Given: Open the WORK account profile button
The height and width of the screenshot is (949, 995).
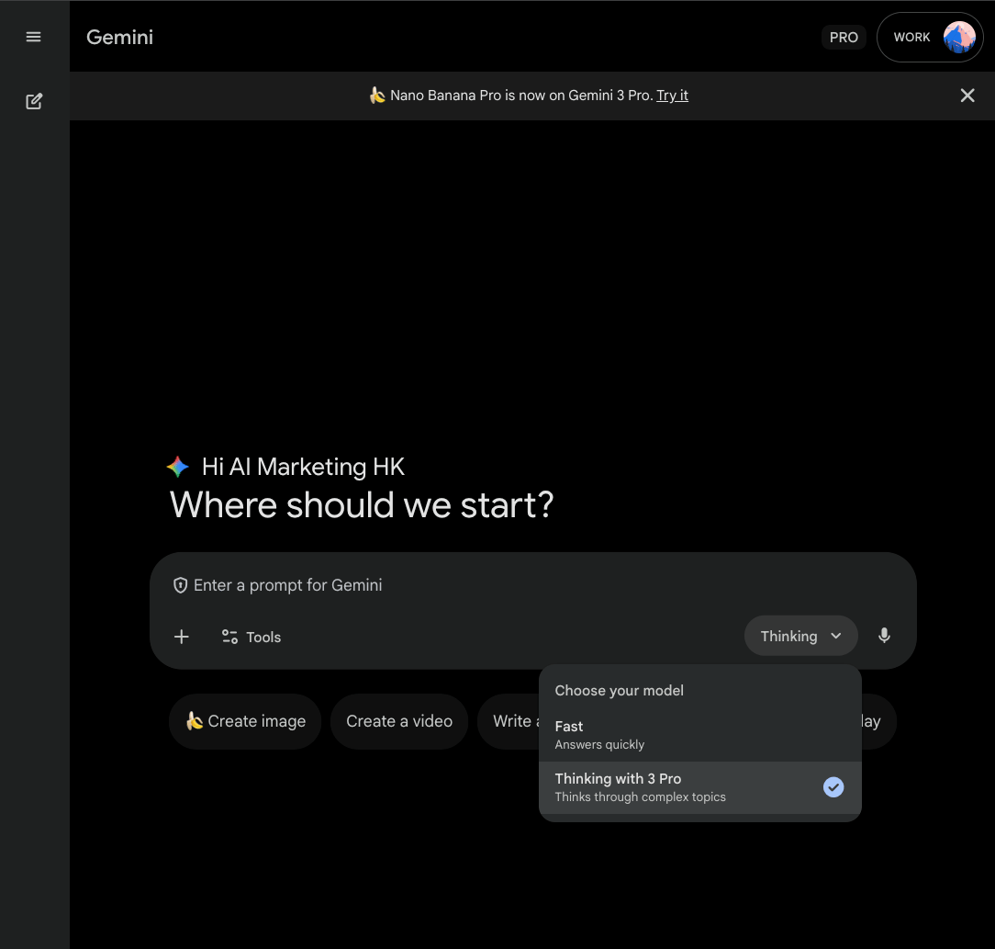Looking at the screenshot, I should pyautogui.click(x=930, y=38).
